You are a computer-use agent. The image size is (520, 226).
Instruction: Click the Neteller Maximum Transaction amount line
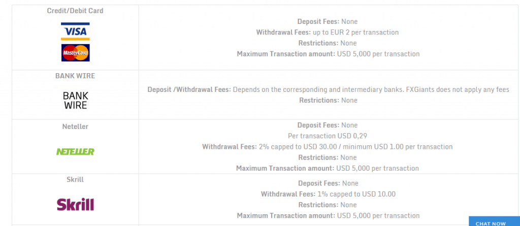coord(328,168)
